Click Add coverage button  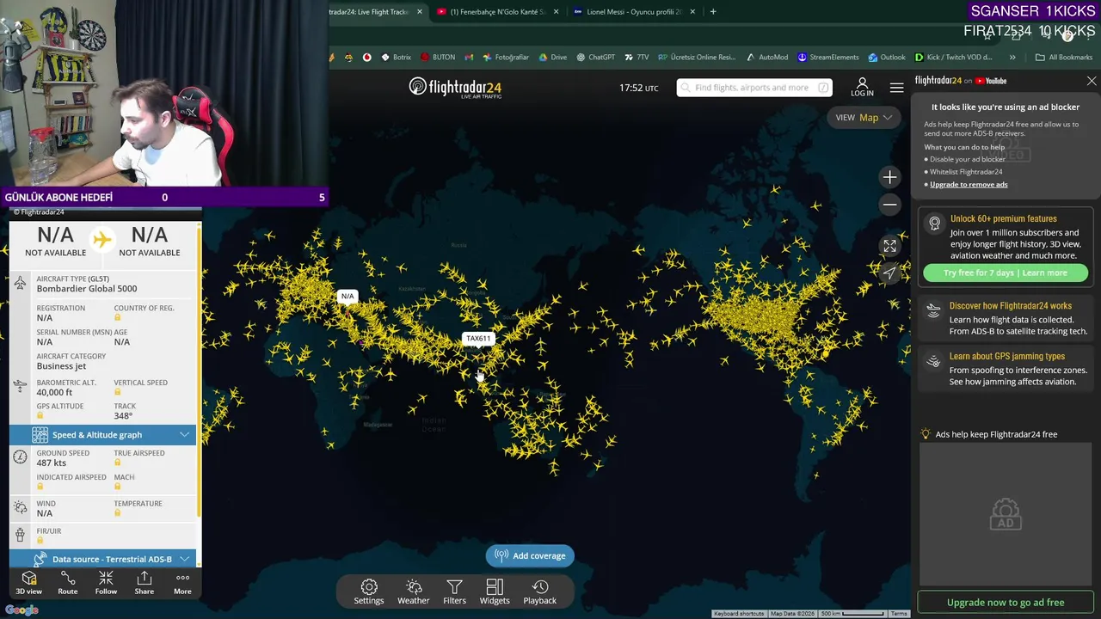[x=530, y=556]
